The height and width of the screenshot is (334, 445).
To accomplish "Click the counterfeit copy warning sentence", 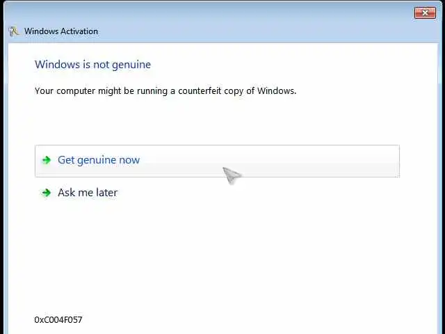I will (165, 91).
